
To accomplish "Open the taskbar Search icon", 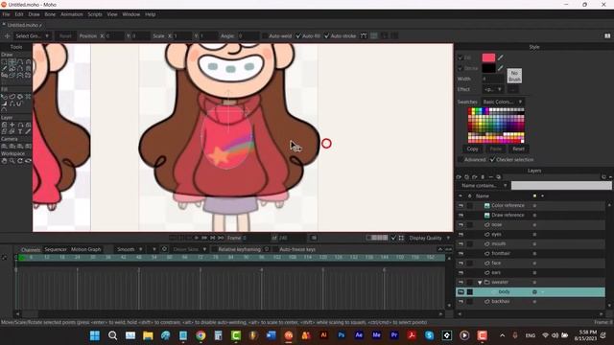I will click(x=113, y=335).
